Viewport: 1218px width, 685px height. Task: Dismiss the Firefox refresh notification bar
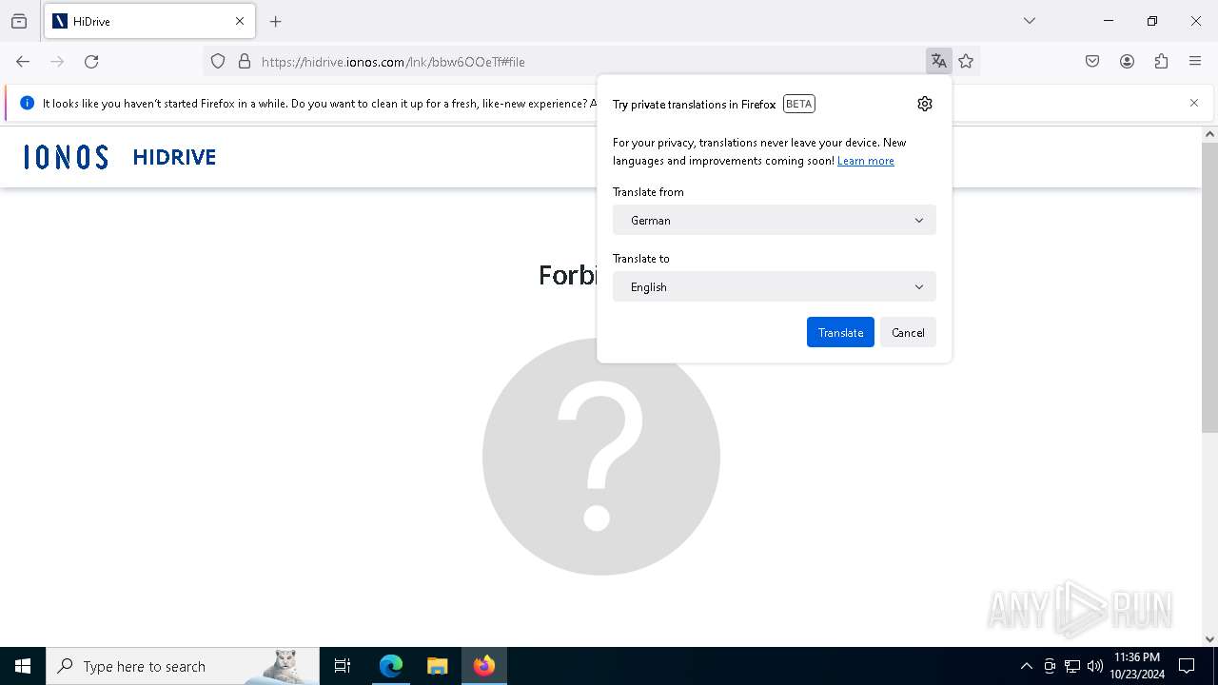1194,103
